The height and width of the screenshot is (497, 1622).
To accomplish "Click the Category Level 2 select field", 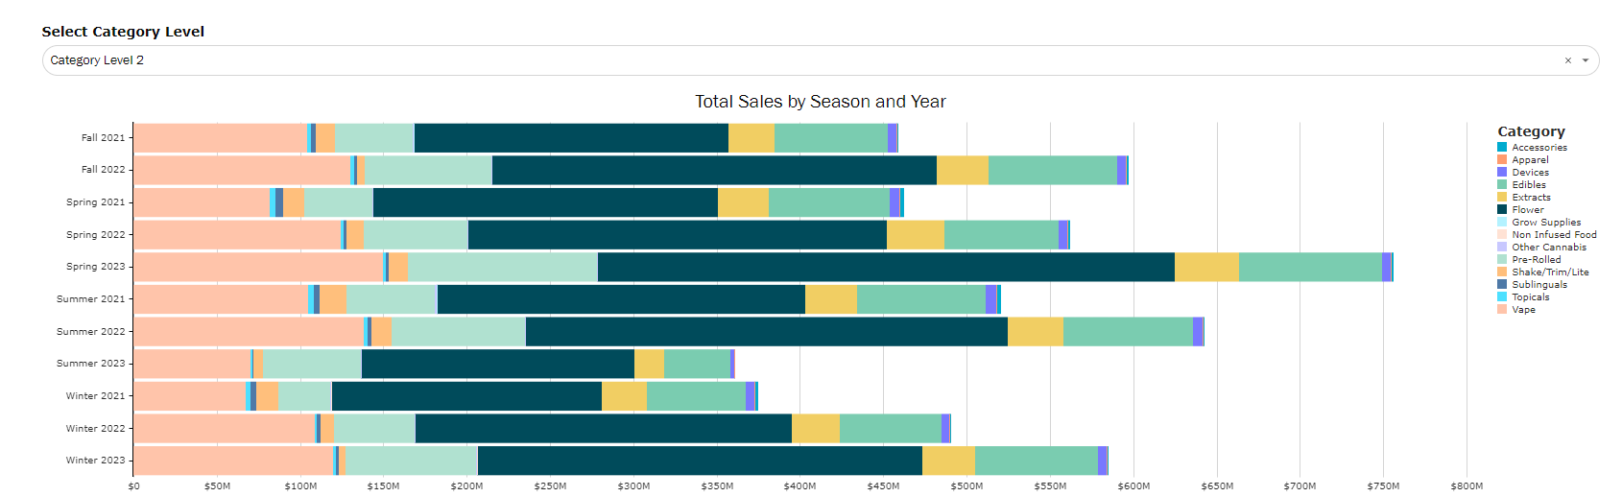I will click(x=768, y=60).
